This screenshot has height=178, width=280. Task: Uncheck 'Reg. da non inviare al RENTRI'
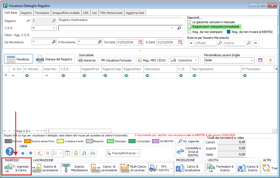point(228,32)
